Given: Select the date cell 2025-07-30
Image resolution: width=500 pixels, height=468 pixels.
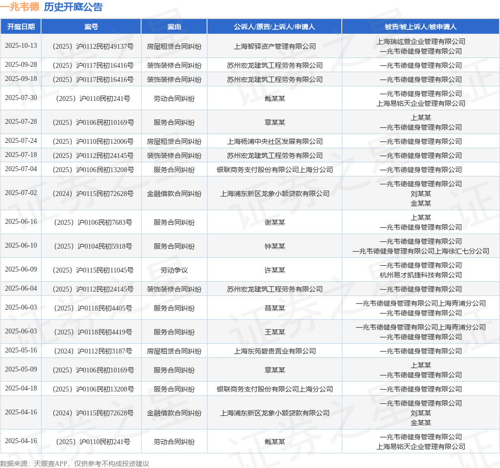Looking at the screenshot, I should pos(21,97).
